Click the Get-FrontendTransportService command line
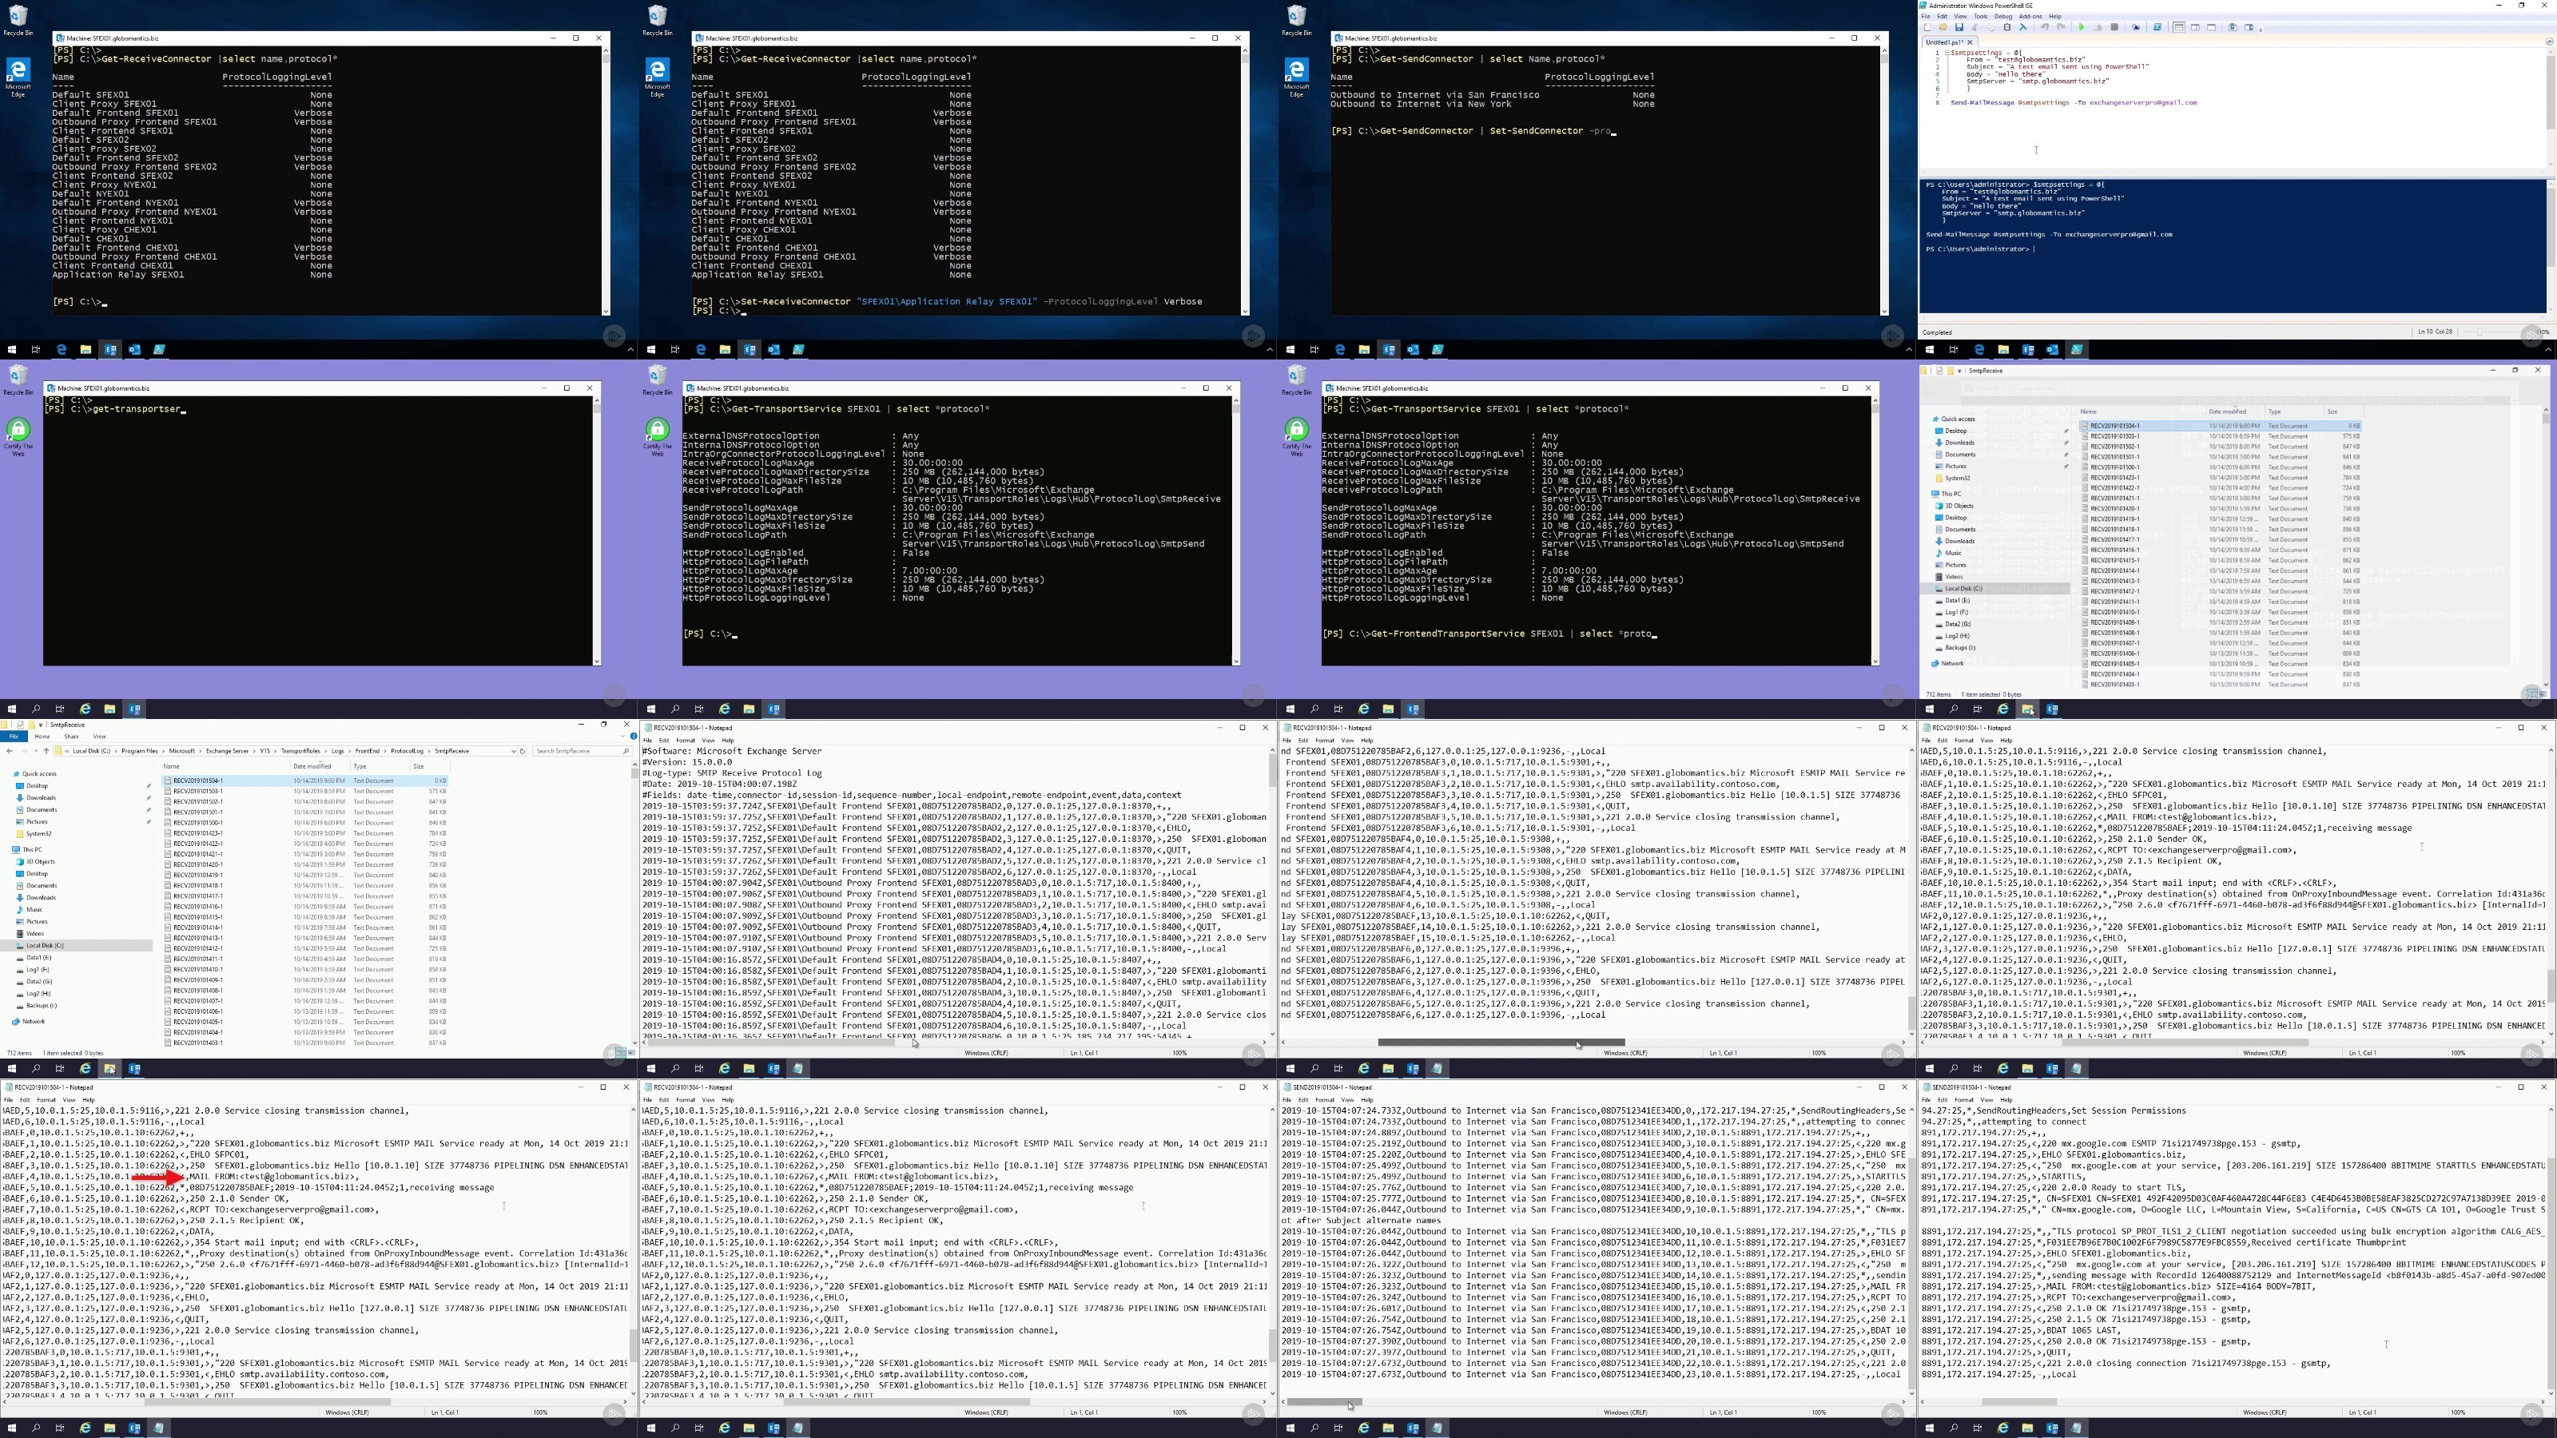This screenshot has width=2557, height=1438. [x=1490, y=634]
